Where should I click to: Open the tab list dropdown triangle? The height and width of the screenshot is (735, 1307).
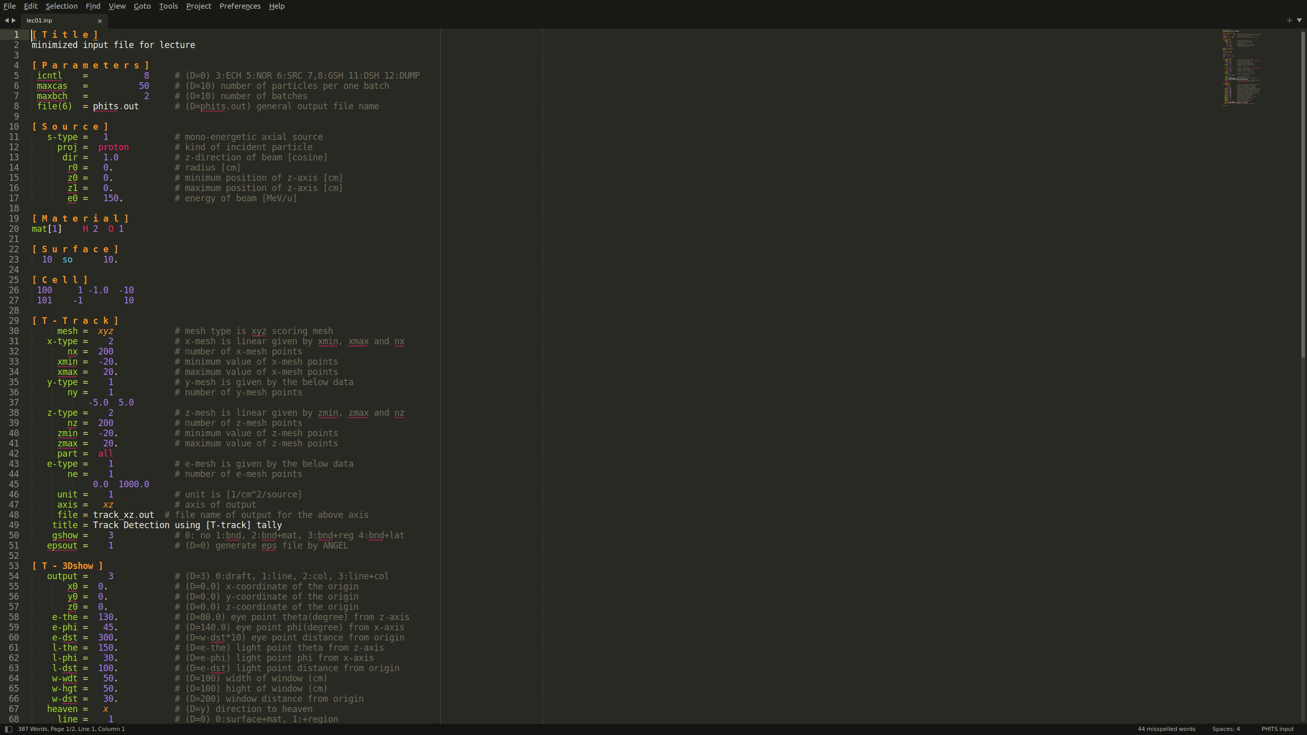tap(1299, 20)
